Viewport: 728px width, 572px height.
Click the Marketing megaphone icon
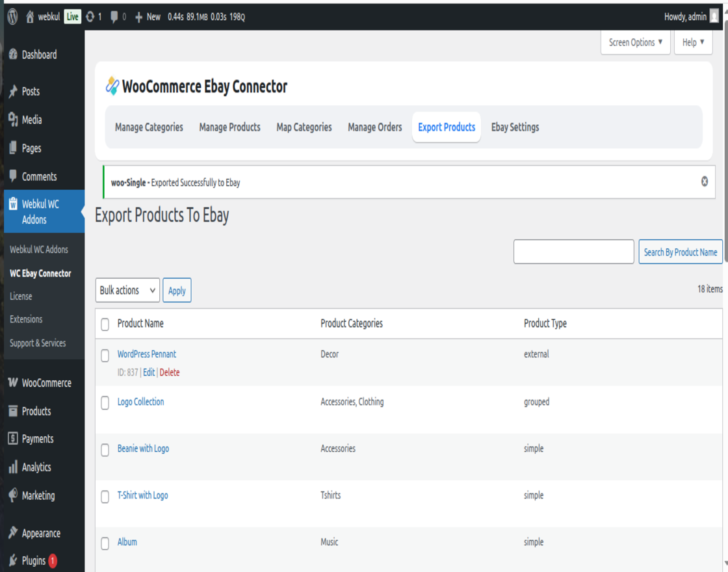(13, 495)
